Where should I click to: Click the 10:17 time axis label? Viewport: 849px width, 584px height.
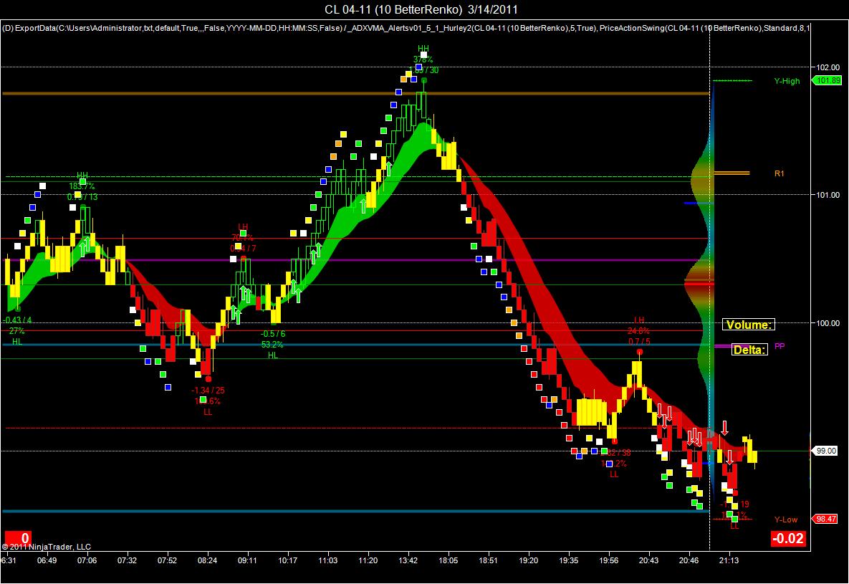287,560
